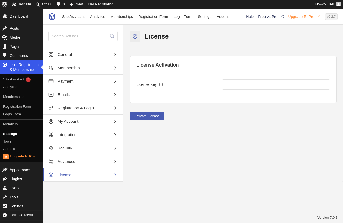Click the Activate License button

pos(147,116)
